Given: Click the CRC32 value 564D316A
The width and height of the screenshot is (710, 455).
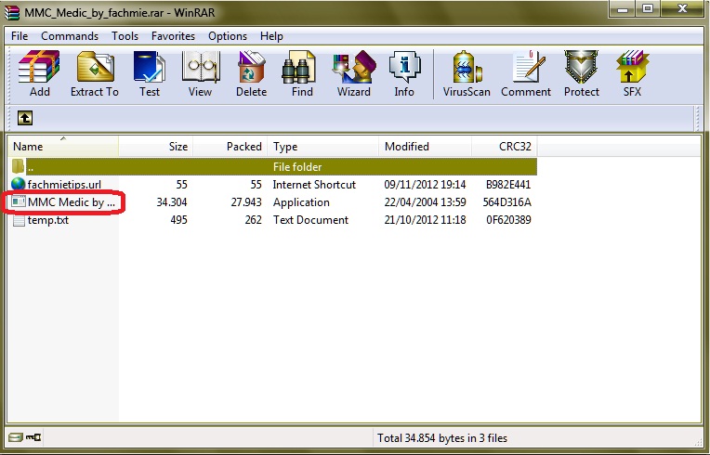Looking at the screenshot, I should [x=506, y=202].
